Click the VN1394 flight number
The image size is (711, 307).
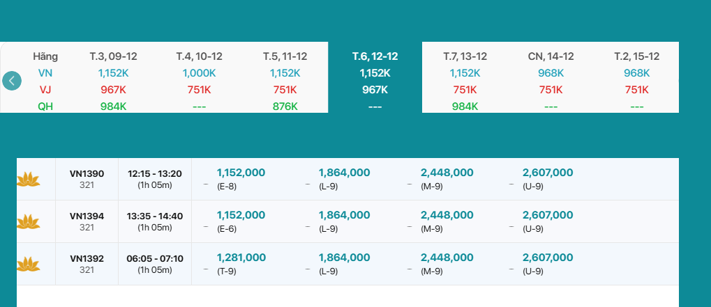click(87, 217)
